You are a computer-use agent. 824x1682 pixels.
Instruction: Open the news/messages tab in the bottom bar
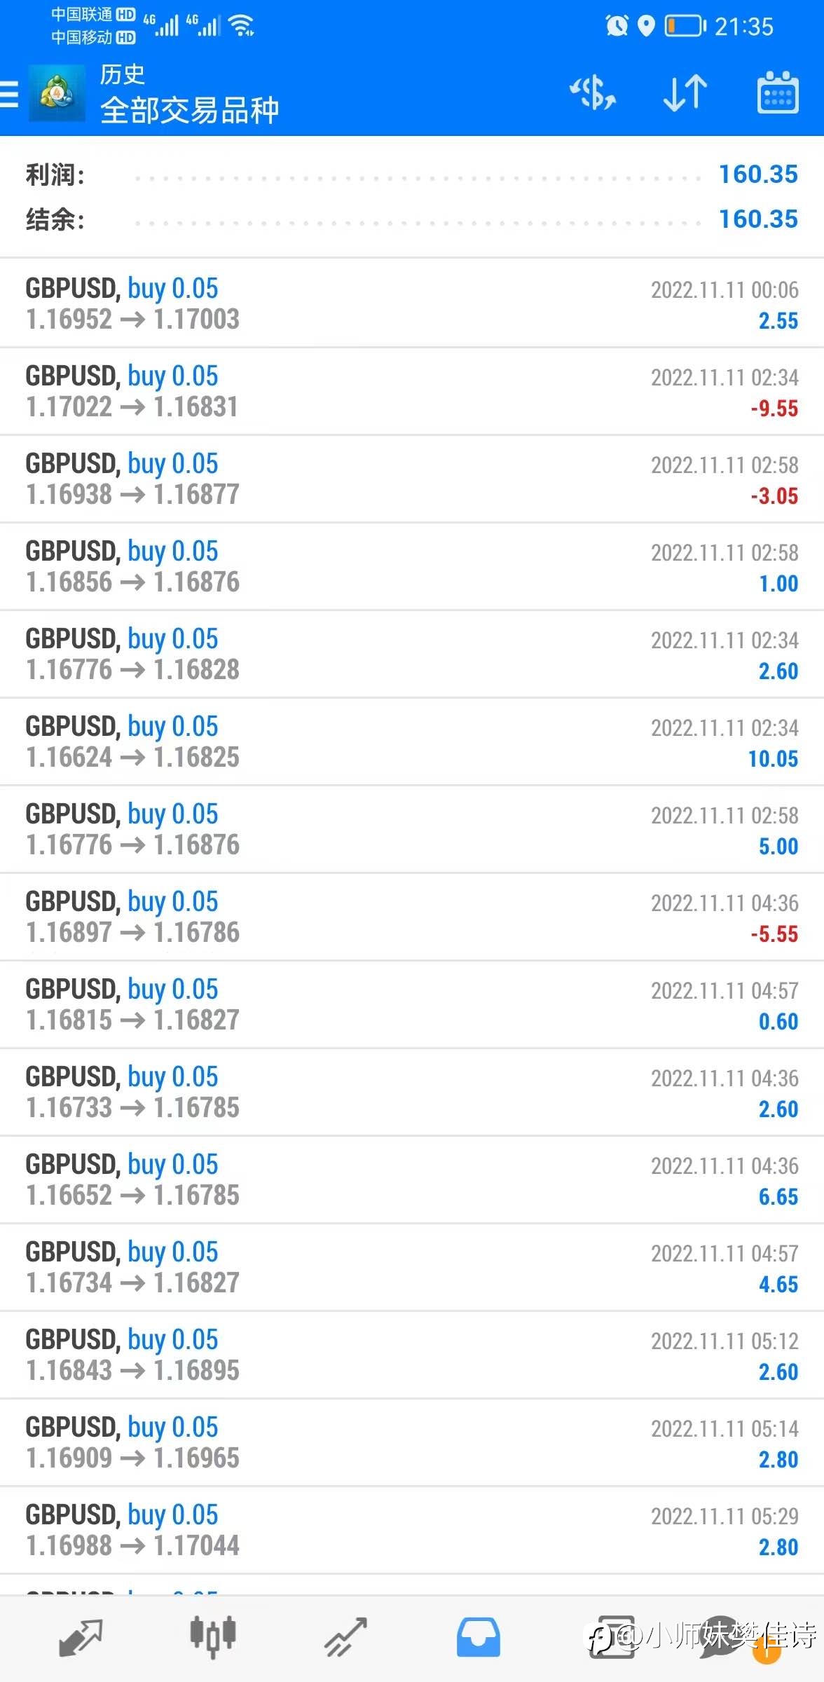click(x=611, y=1637)
